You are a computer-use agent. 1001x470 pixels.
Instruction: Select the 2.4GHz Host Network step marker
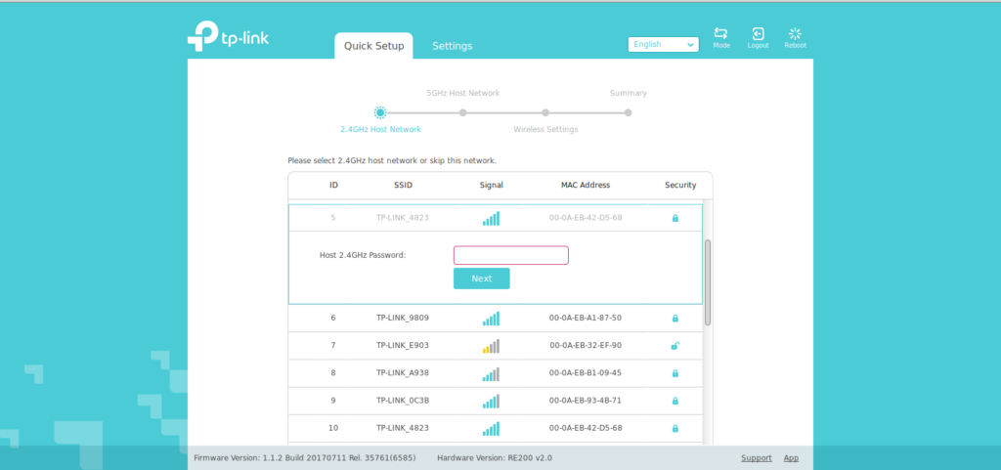pyautogui.click(x=380, y=112)
